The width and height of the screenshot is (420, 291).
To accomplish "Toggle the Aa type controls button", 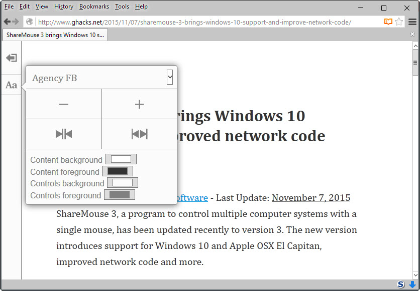I will coord(11,85).
